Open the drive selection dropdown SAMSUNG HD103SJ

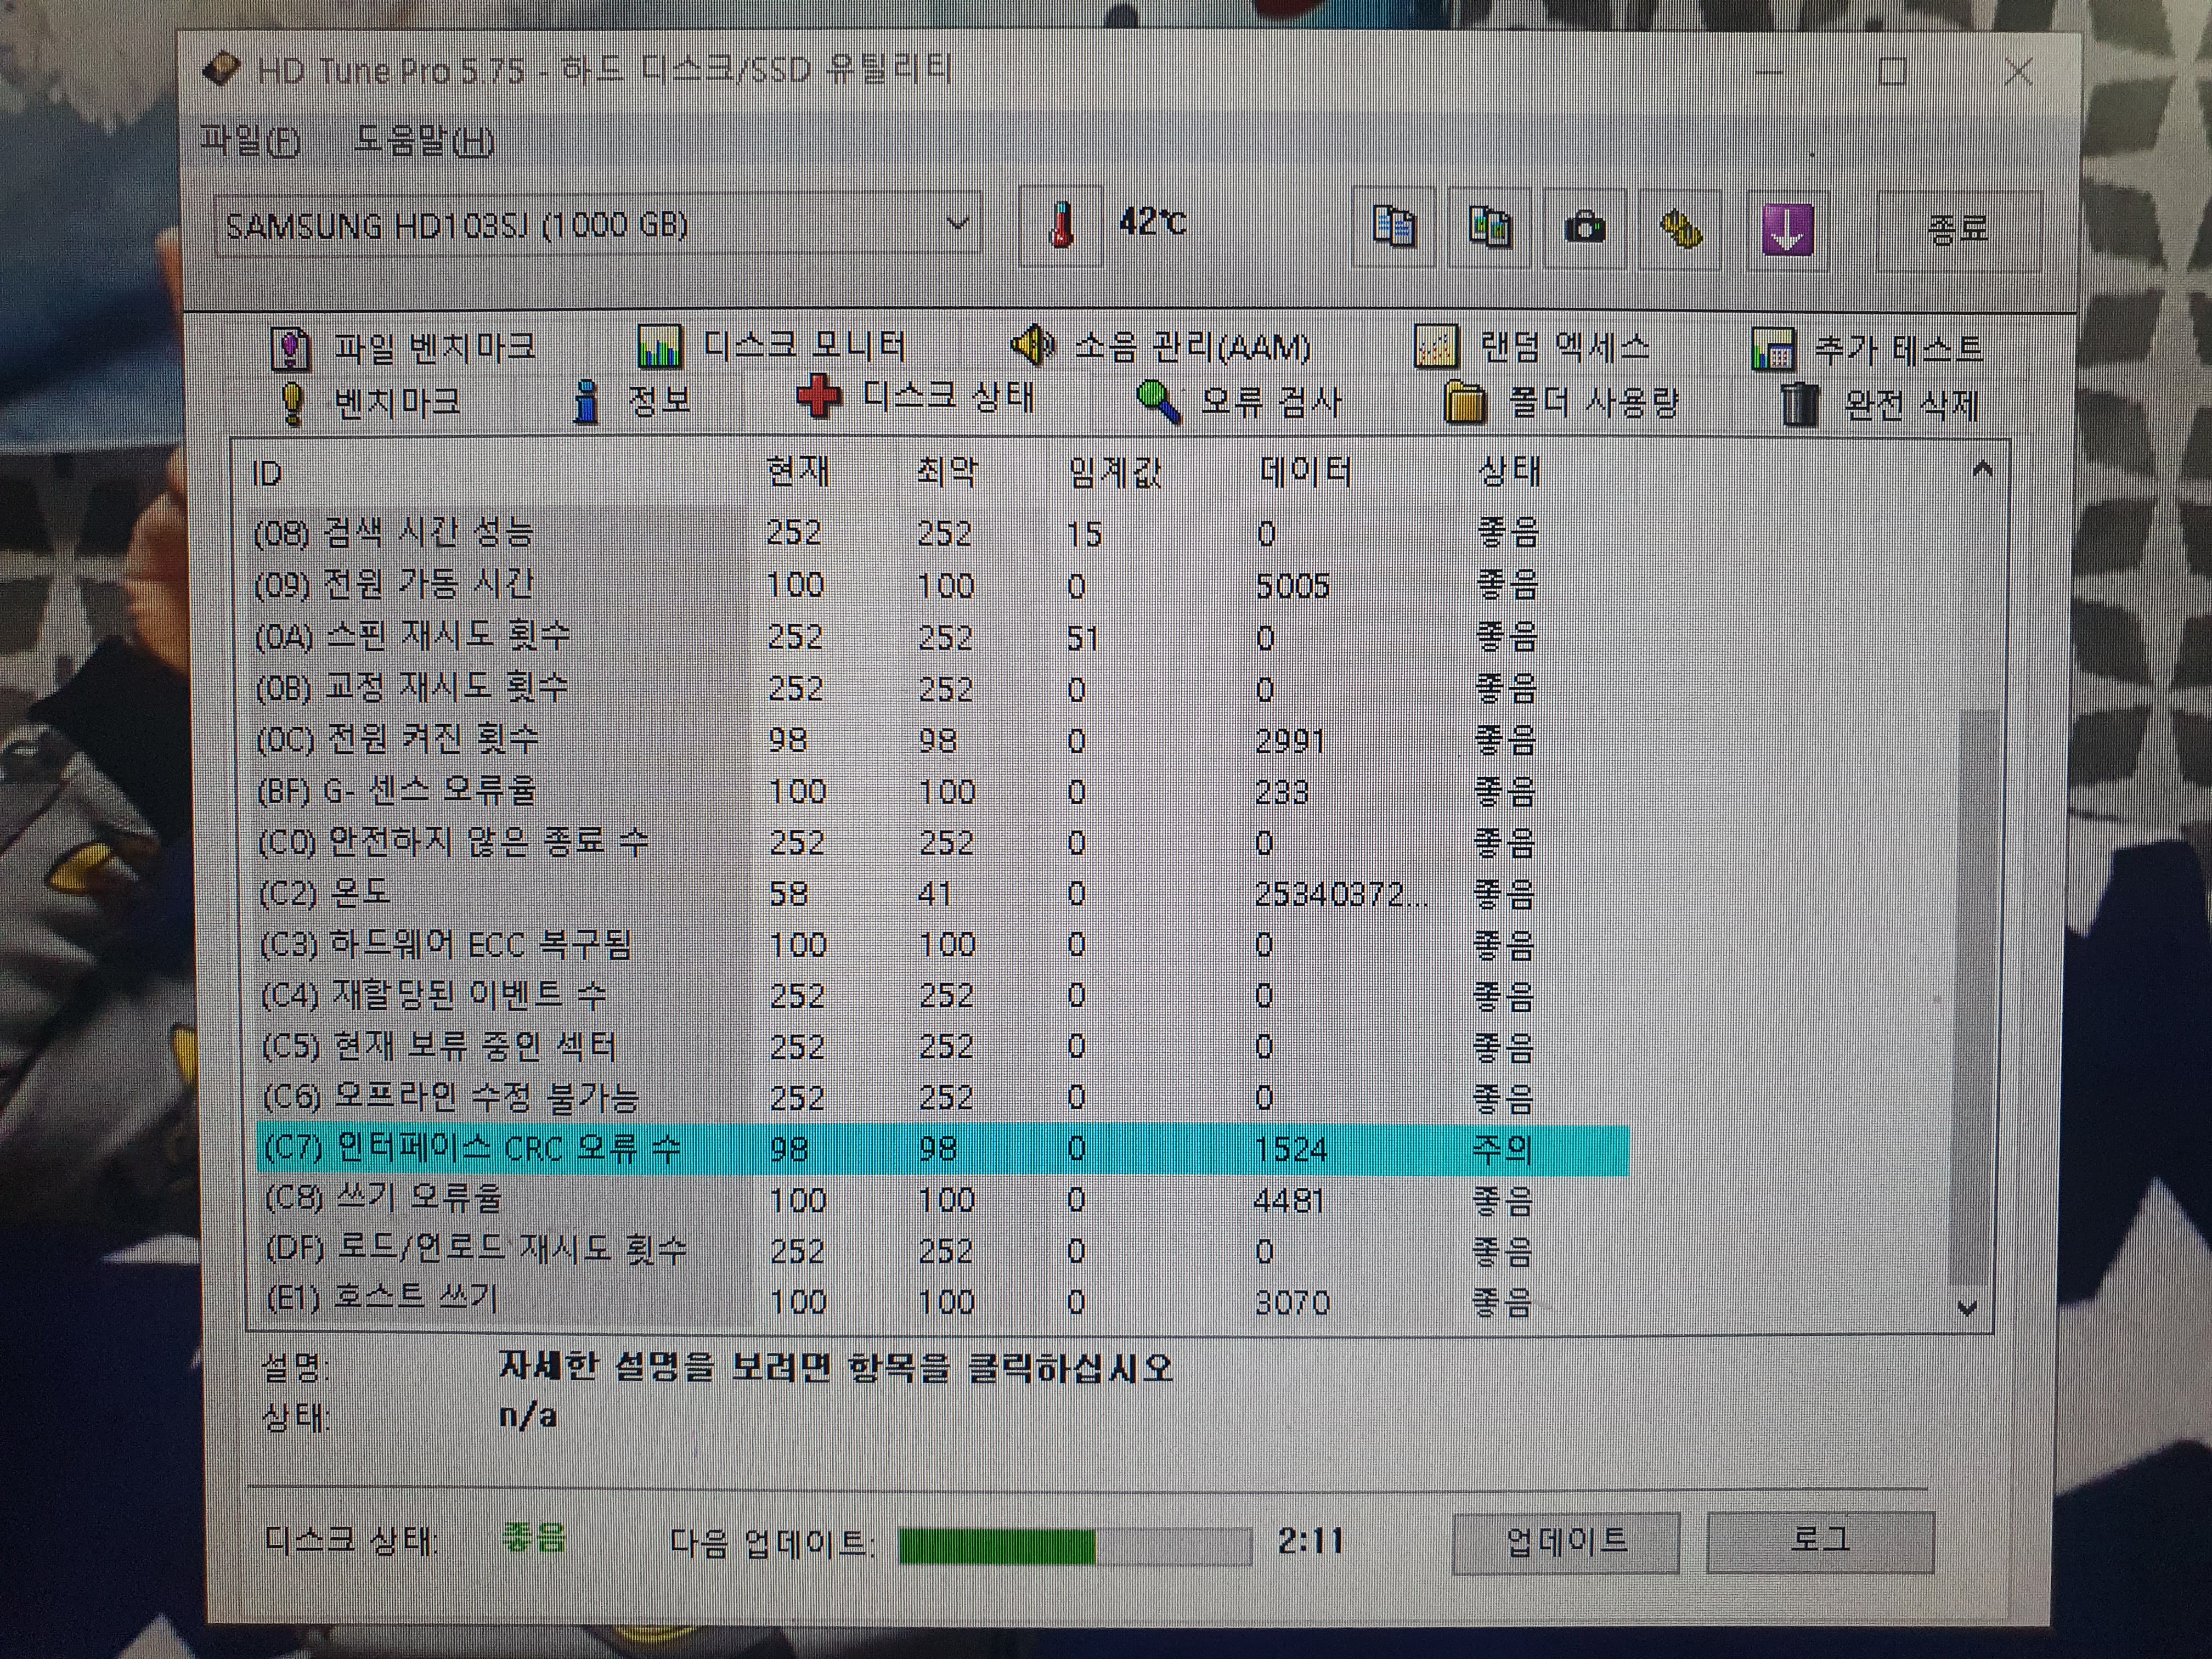click(x=597, y=224)
